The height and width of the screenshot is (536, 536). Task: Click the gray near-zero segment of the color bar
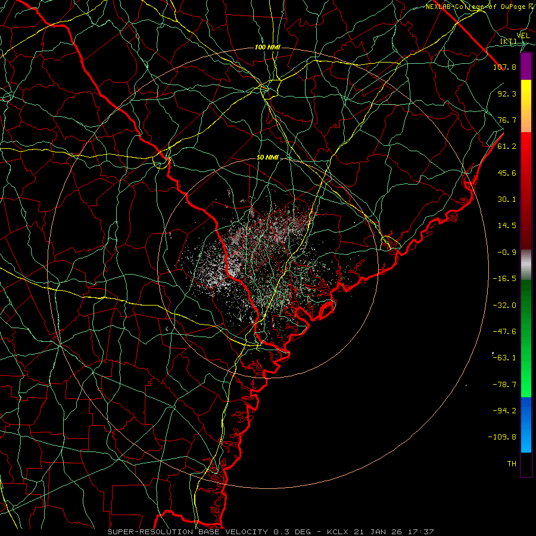click(x=526, y=265)
